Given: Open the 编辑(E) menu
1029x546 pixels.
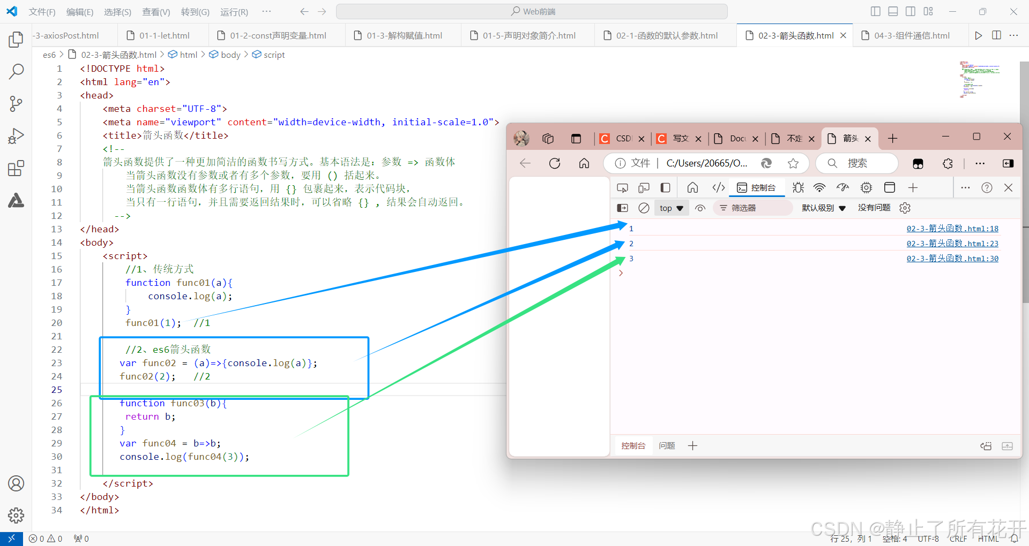Looking at the screenshot, I should click(x=80, y=12).
